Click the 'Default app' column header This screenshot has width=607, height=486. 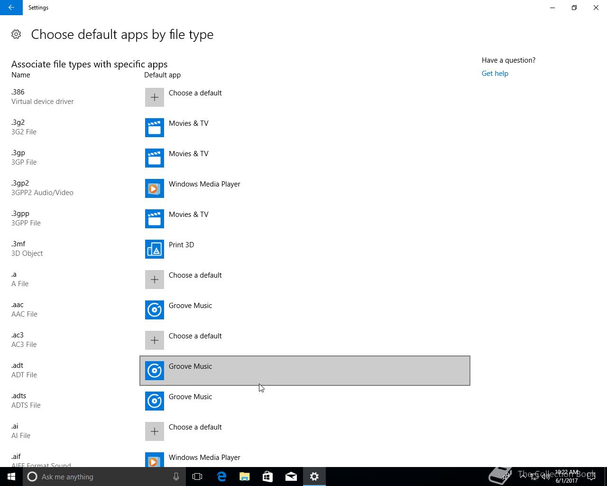point(162,75)
